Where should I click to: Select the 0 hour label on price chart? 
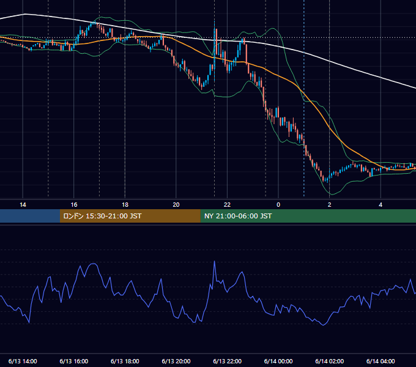coord(278,205)
